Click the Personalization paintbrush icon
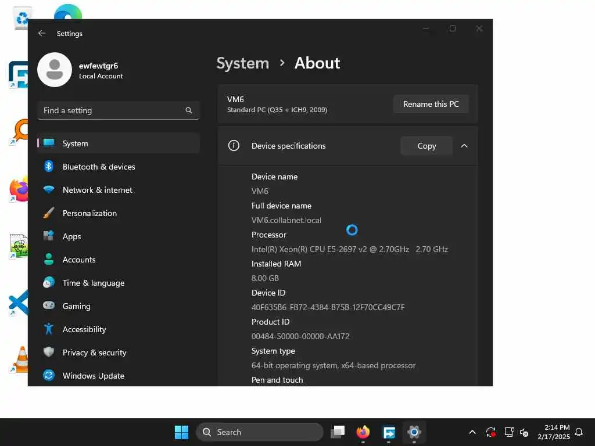This screenshot has height=446, width=595. 49,213
